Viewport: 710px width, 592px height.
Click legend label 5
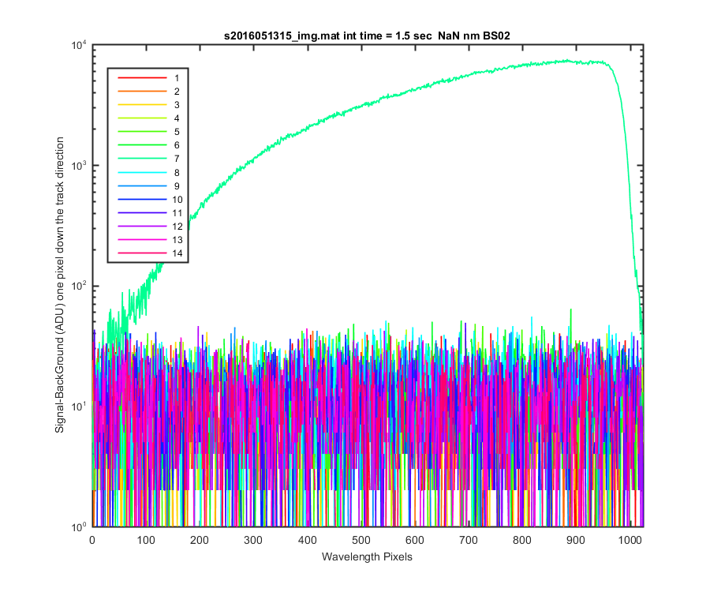(177, 132)
